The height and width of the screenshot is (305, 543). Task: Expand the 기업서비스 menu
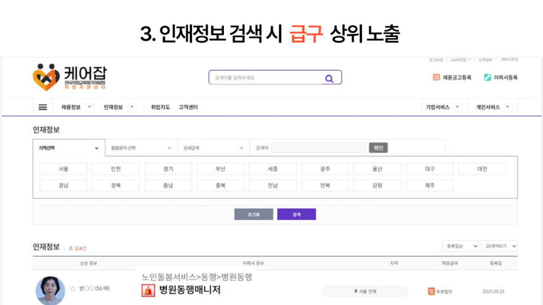point(443,107)
